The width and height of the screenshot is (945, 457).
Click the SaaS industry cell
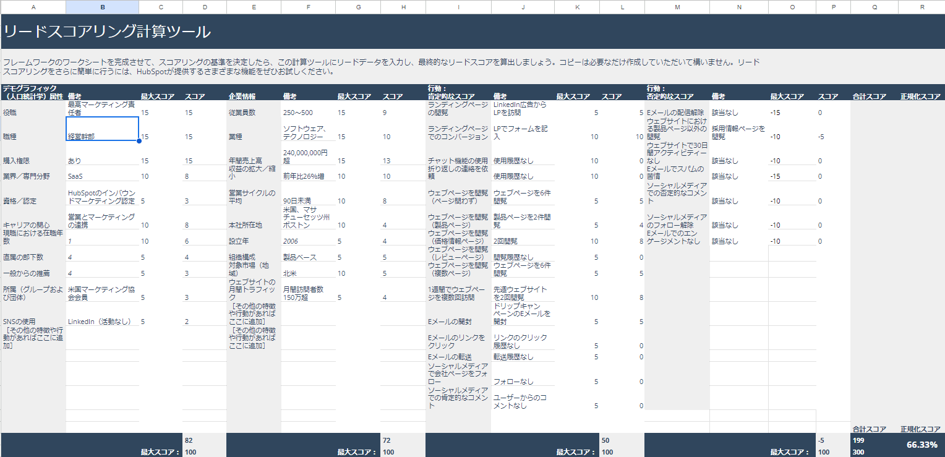pyautogui.click(x=102, y=176)
